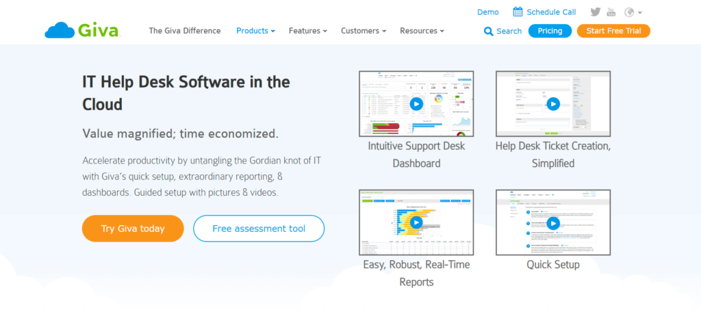
Task: Click the Schedule Call link
Action: (x=551, y=12)
